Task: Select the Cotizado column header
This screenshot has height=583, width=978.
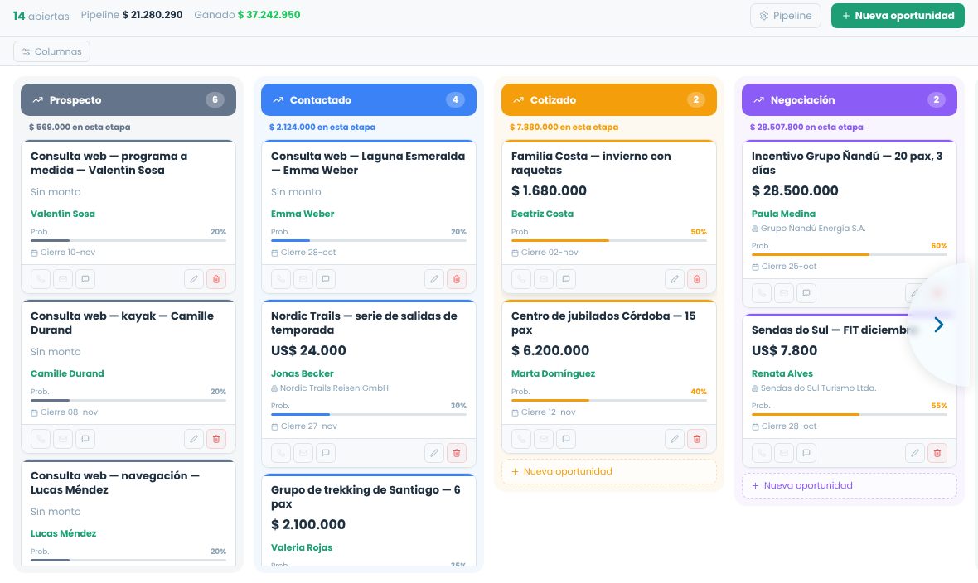Action: click(x=608, y=99)
